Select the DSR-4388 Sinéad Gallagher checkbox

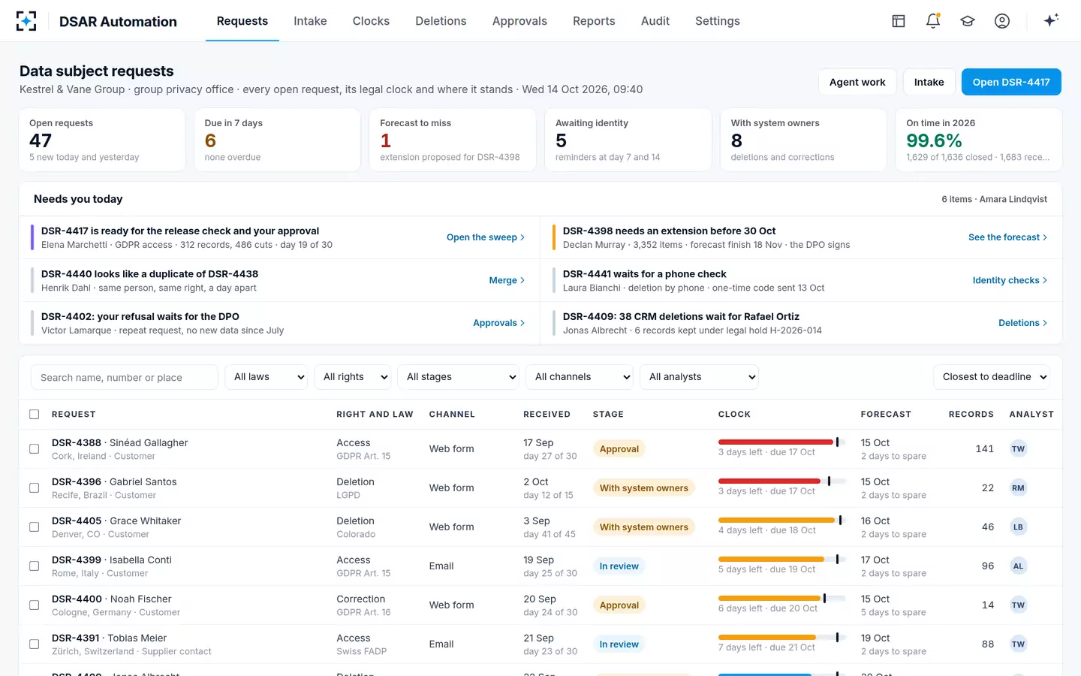tap(34, 449)
